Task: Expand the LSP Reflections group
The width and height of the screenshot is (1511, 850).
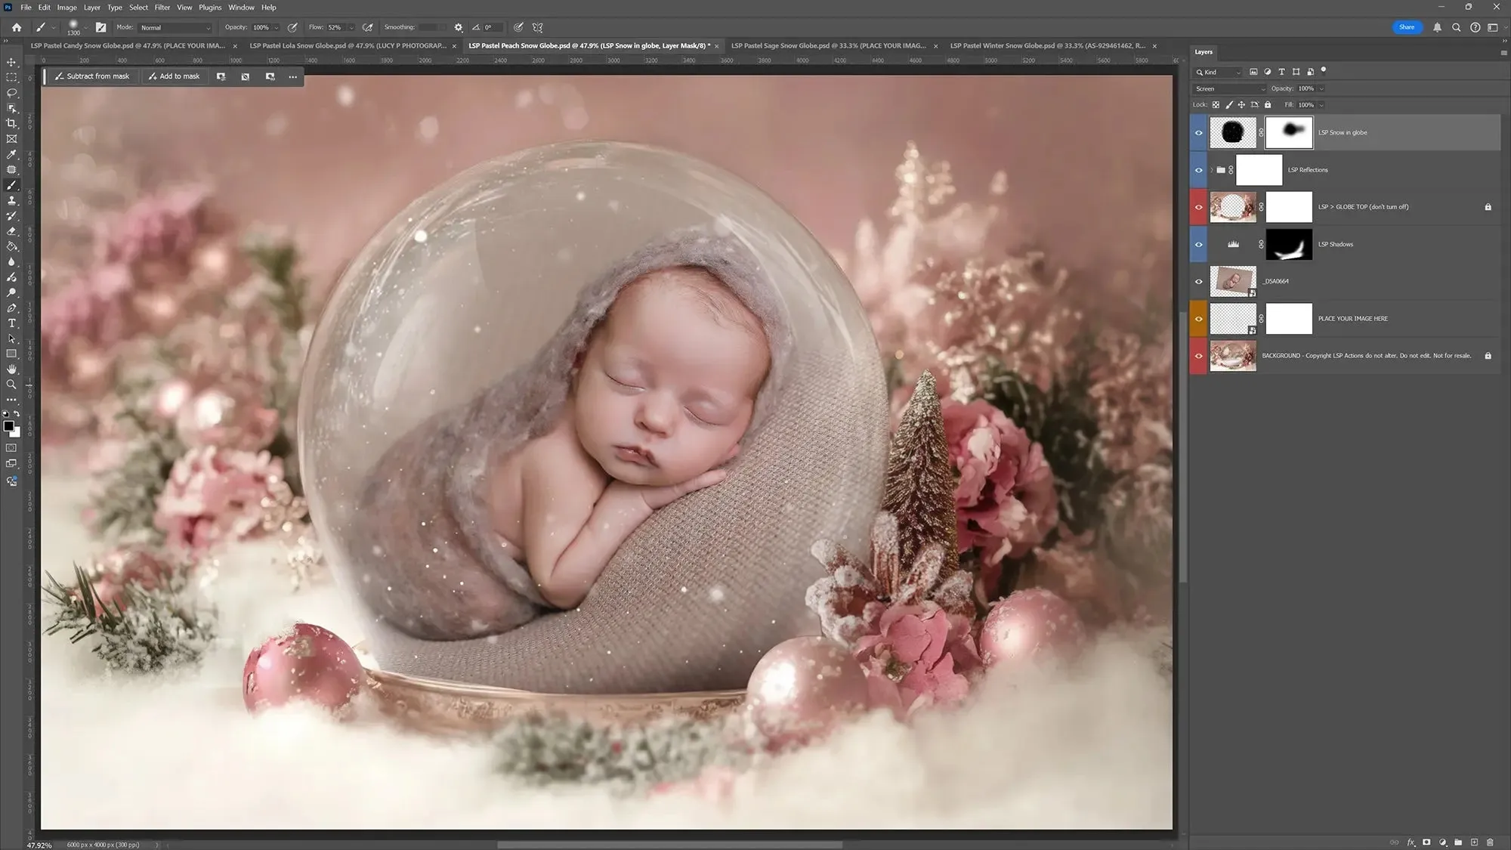Action: pos(1212,170)
